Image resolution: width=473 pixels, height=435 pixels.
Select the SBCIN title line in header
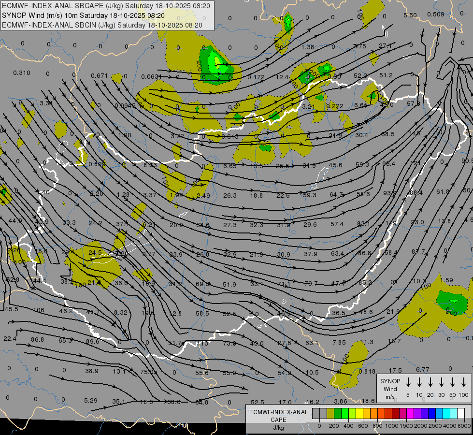tap(102, 25)
